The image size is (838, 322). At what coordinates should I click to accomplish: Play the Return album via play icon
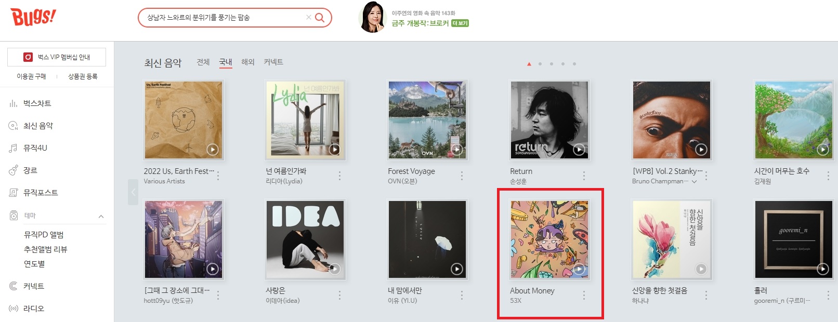(579, 150)
